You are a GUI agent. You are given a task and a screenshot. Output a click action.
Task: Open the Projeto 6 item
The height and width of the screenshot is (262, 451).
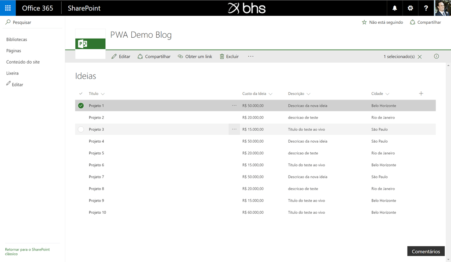click(96, 165)
